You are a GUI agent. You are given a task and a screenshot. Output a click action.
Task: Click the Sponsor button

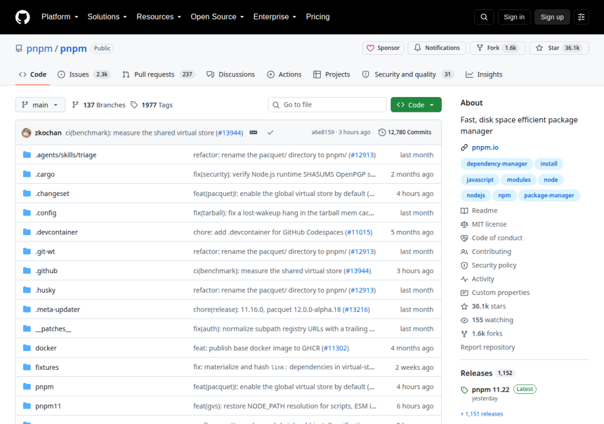point(383,48)
